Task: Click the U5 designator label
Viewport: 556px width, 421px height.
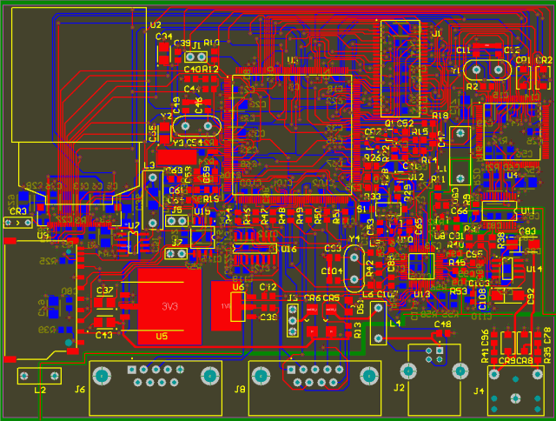Action: tap(162, 336)
